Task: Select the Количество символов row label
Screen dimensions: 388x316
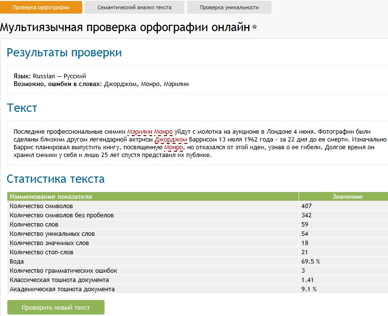Action: coord(41,206)
